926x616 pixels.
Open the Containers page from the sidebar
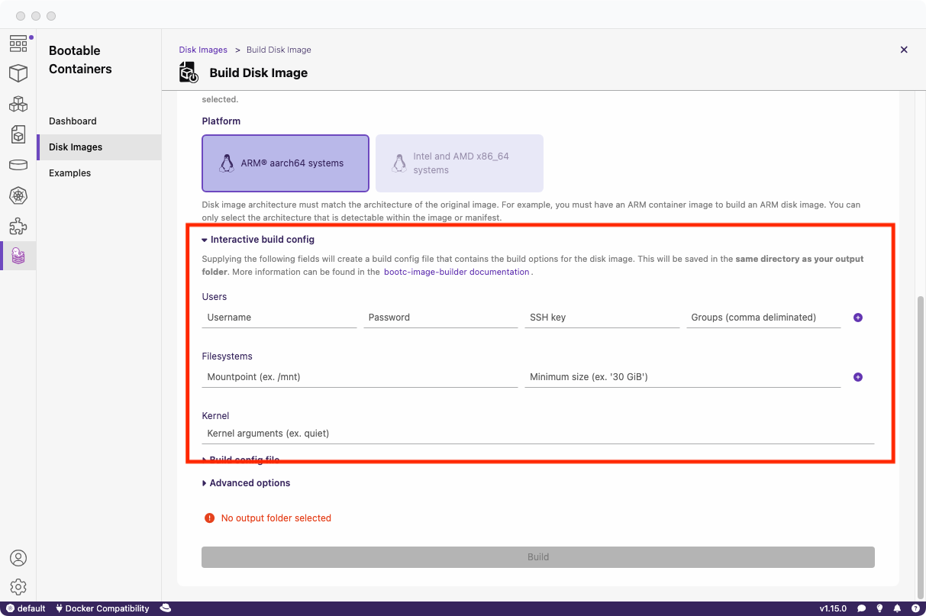(18, 73)
